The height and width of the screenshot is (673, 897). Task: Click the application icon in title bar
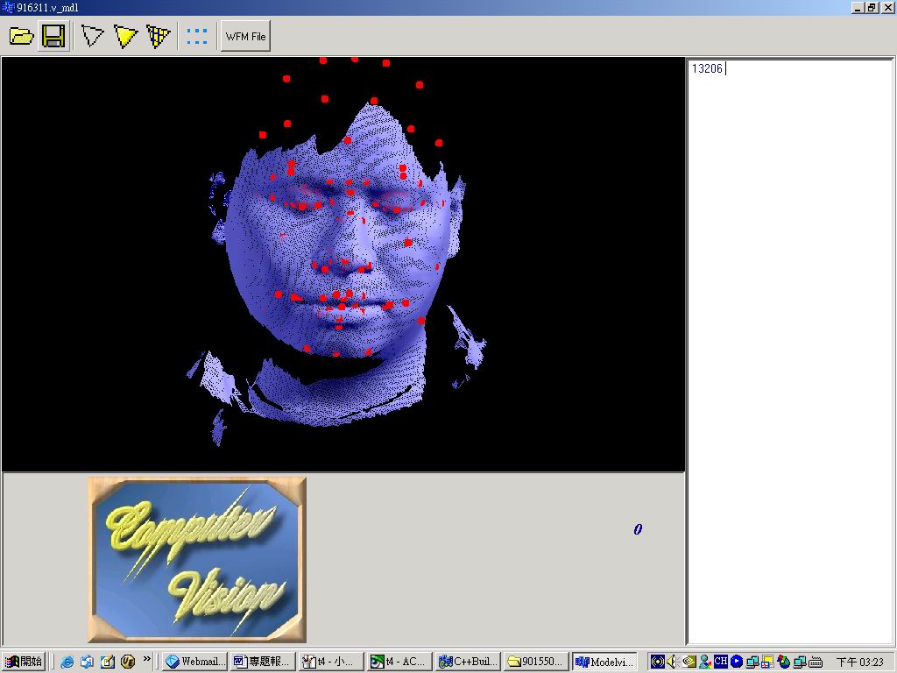click(8, 7)
